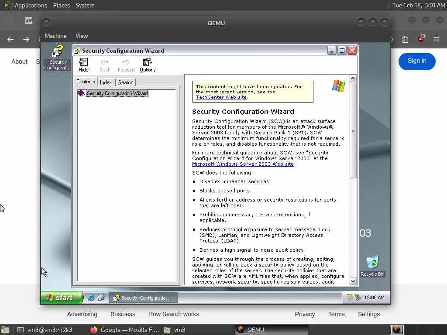Open the Firefox hamburger menu
This screenshot has height=335, width=447.
click(x=437, y=39)
